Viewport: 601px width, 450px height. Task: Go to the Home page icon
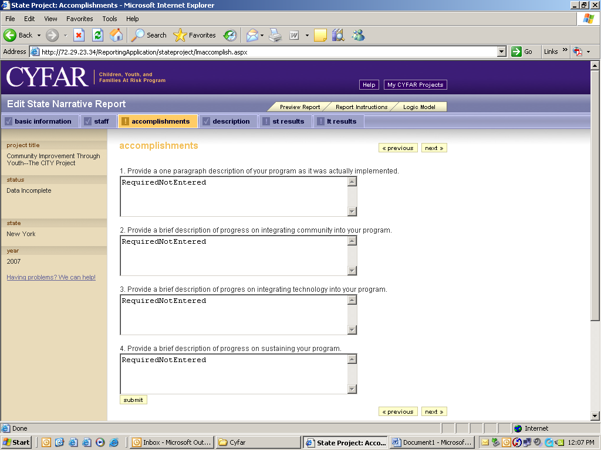[116, 35]
